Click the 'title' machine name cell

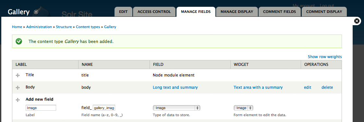tap(85, 75)
